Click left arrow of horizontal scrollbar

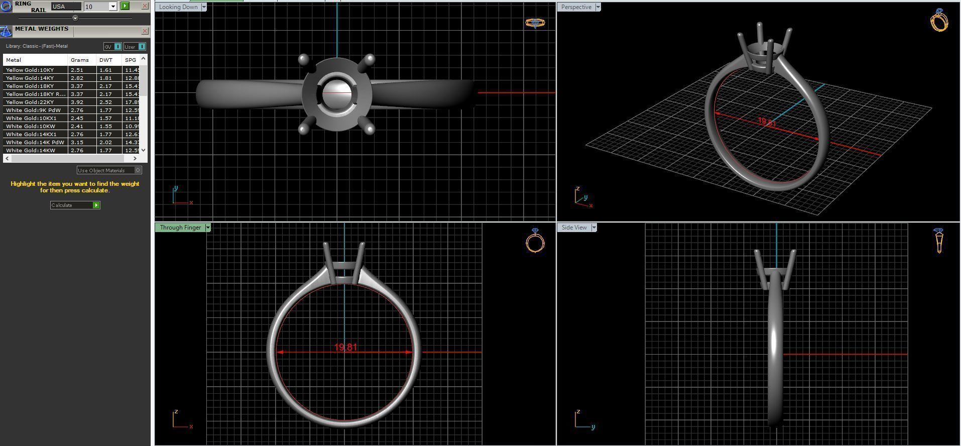pyautogui.click(x=7, y=158)
